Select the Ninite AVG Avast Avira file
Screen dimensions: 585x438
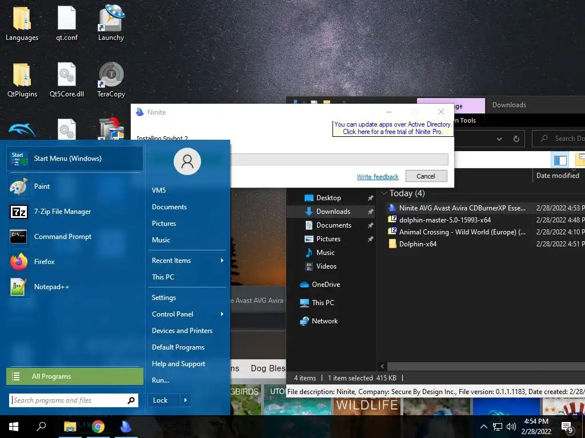click(462, 208)
